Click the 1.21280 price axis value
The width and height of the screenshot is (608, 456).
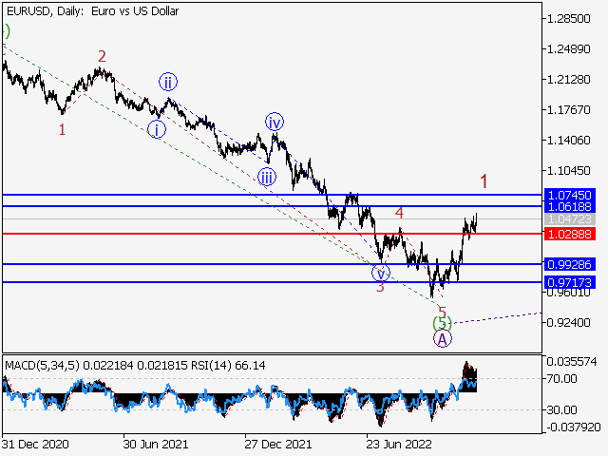[568, 80]
